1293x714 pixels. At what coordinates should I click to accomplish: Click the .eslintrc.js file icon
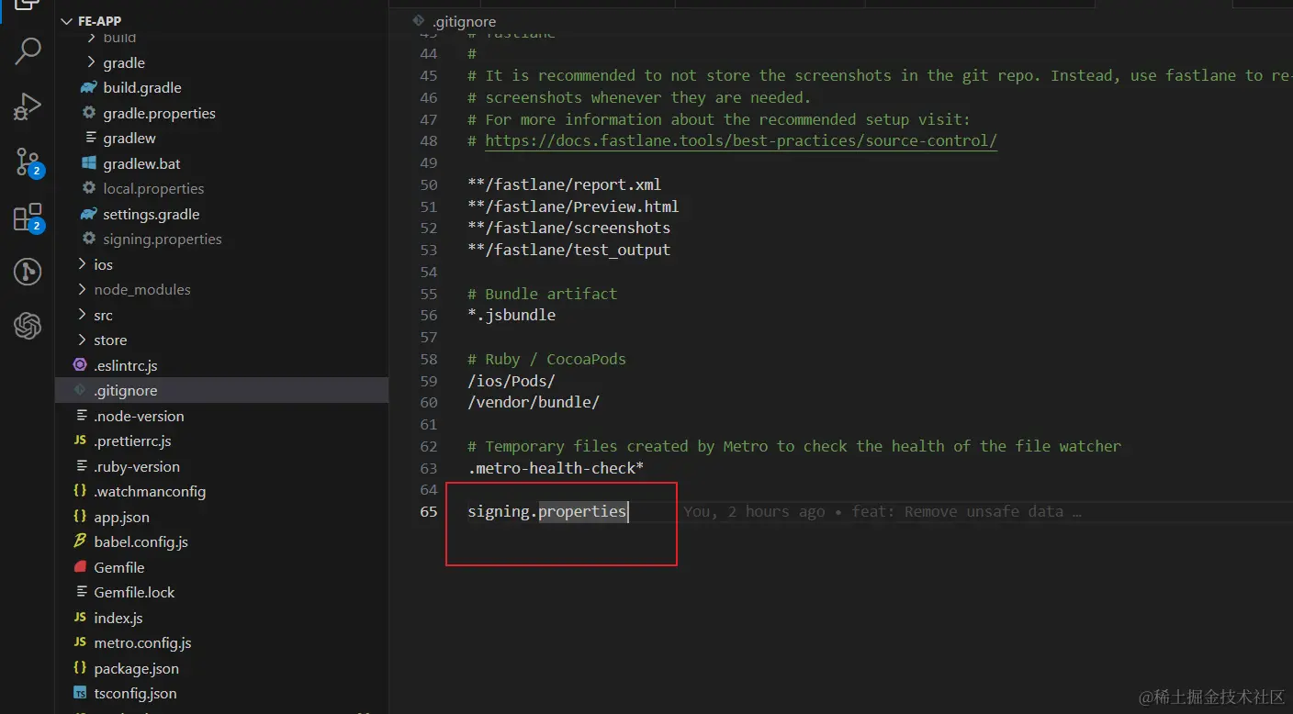(x=80, y=365)
